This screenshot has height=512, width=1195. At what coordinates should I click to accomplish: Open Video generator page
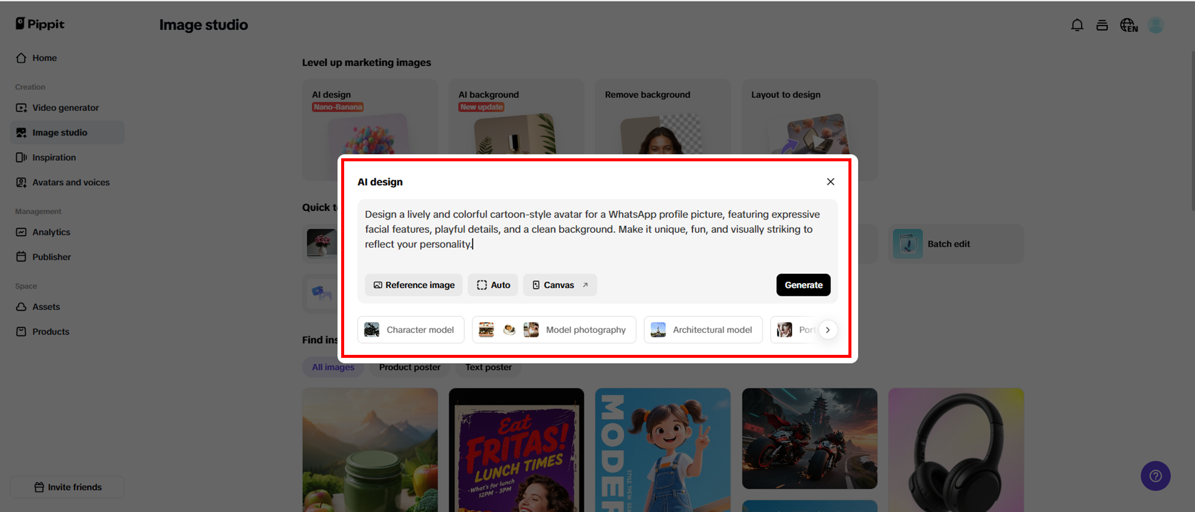[67, 108]
